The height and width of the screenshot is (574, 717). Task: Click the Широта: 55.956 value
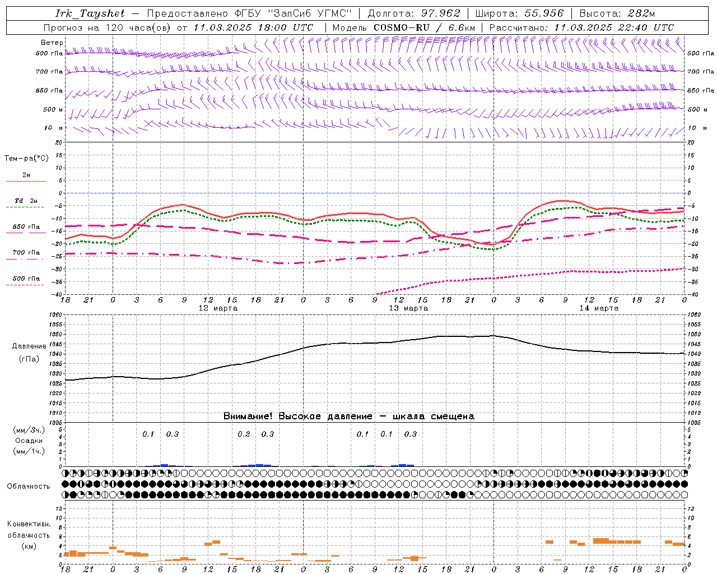point(519,13)
